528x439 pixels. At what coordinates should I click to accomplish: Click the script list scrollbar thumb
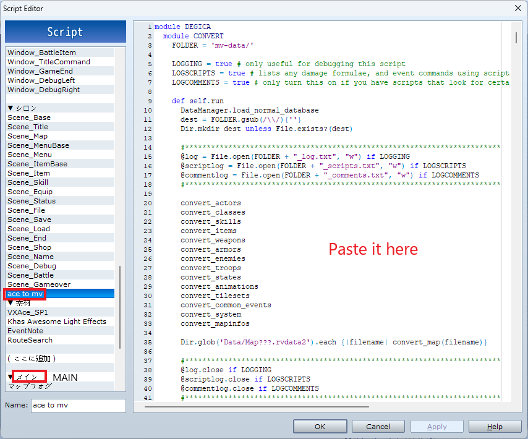point(120,307)
